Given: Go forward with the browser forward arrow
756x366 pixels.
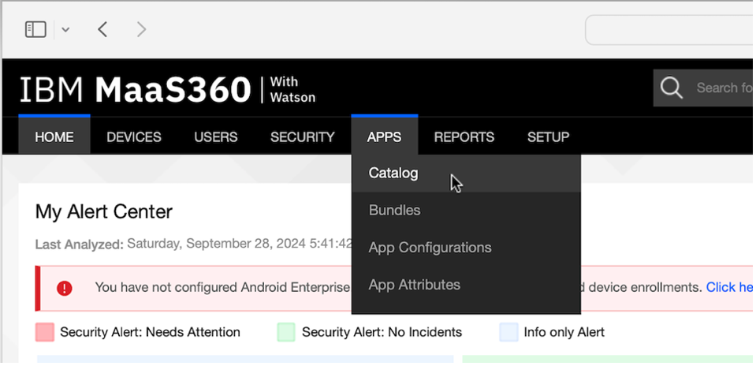Looking at the screenshot, I should click(141, 29).
